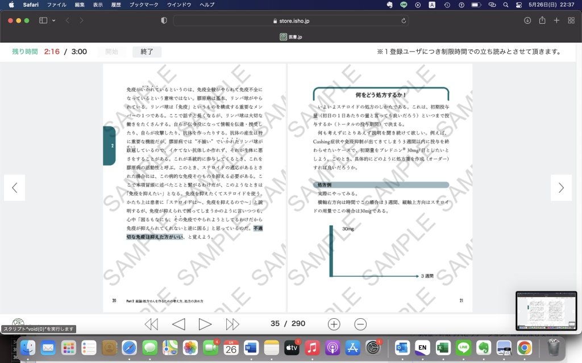Screen dimensions: 582x363
Task: Open the 履歴 menu in menu bar
Action: (117, 5)
